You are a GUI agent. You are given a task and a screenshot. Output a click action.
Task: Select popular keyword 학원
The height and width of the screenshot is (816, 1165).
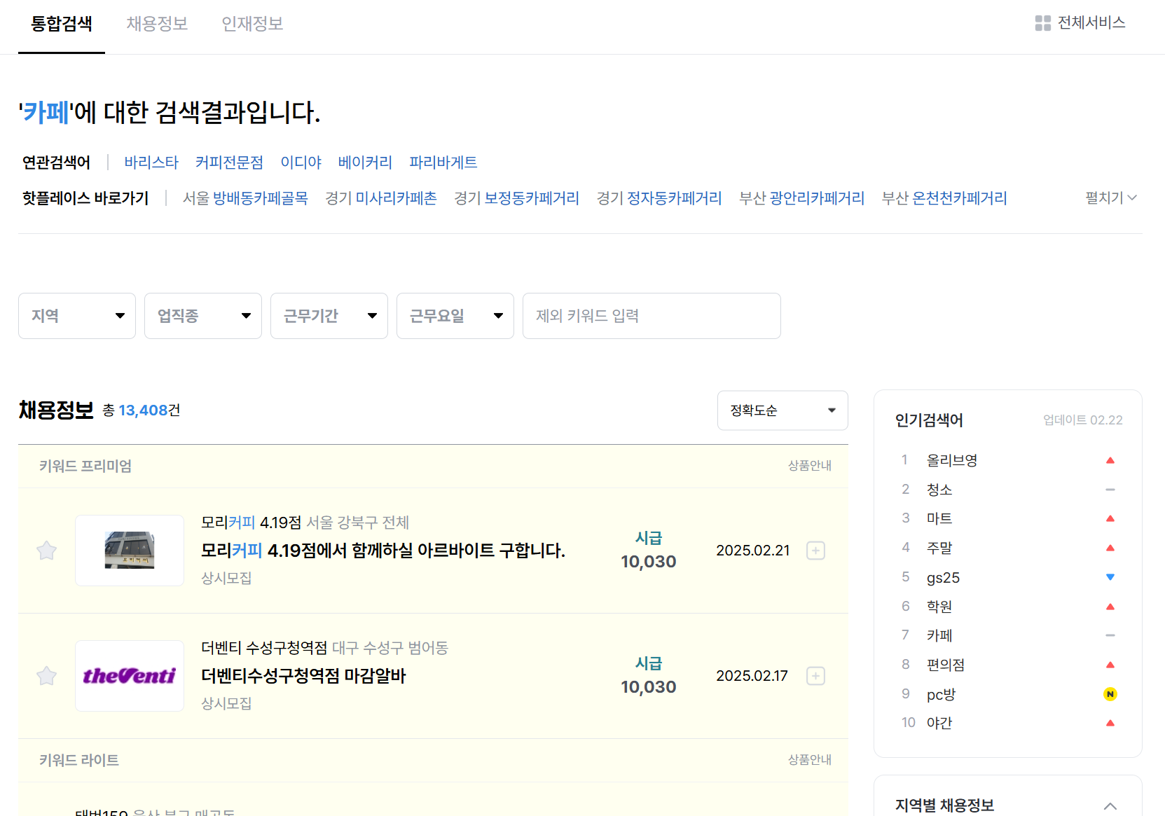click(939, 607)
